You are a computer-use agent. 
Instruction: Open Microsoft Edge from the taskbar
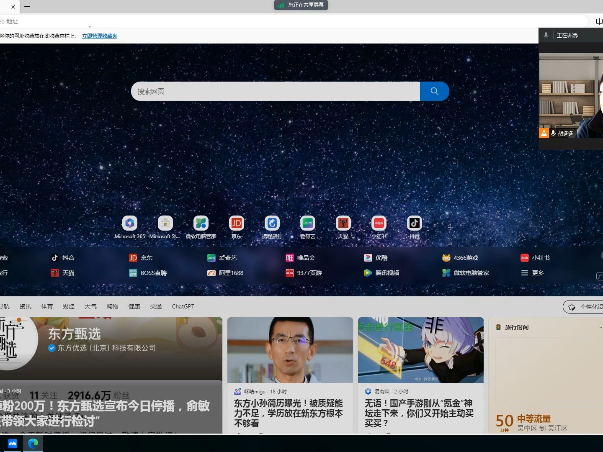click(33, 443)
